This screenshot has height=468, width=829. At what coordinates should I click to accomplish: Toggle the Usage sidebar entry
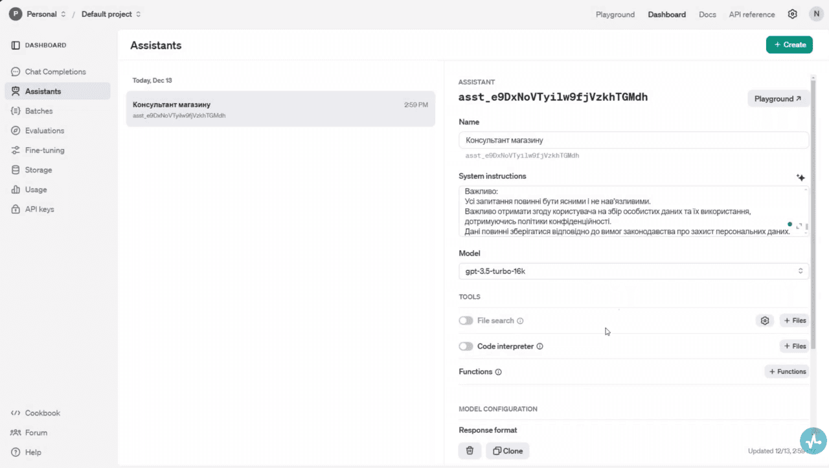(x=36, y=189)
